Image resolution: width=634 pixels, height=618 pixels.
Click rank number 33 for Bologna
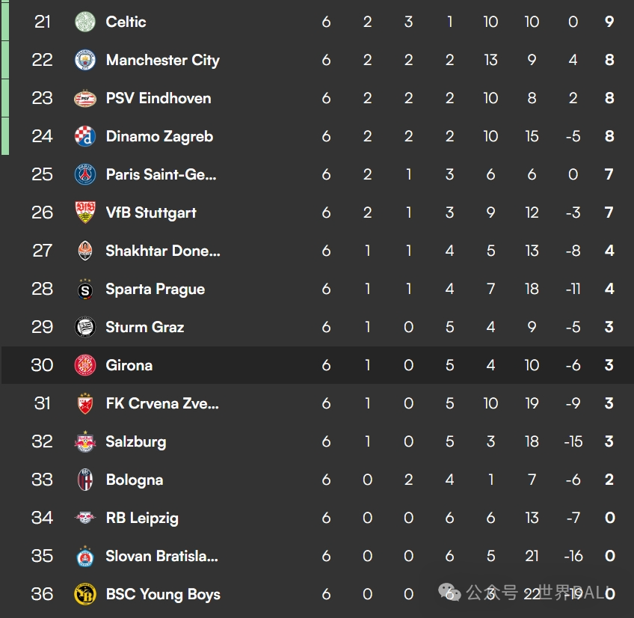(x=42, y=480)
